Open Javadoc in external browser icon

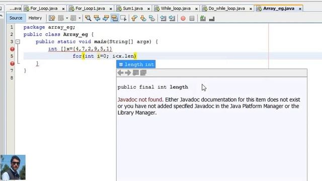coord(135,72)
